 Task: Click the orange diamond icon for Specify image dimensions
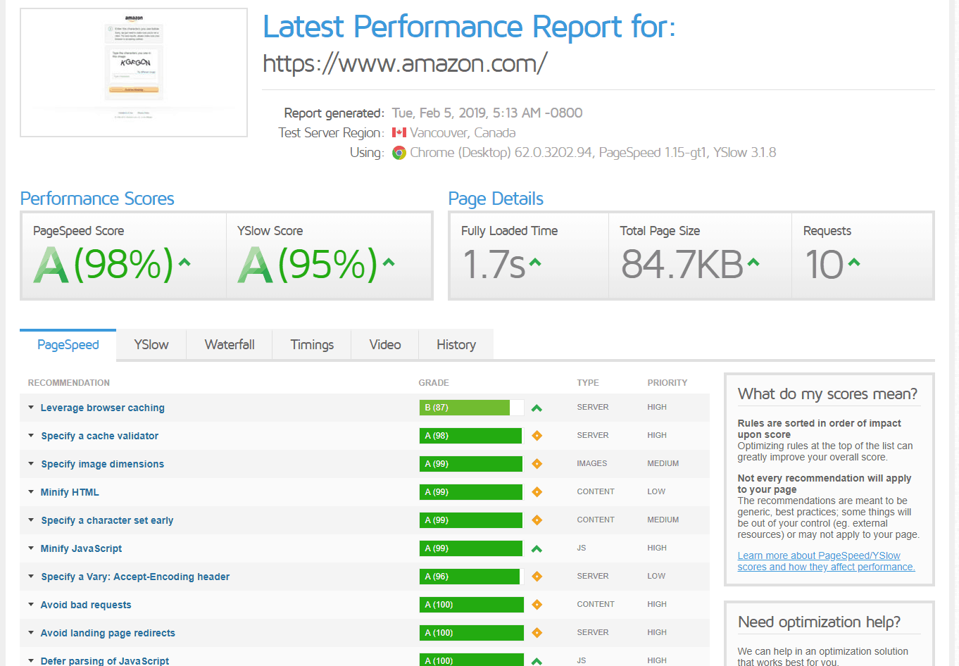tap(537, 464)
